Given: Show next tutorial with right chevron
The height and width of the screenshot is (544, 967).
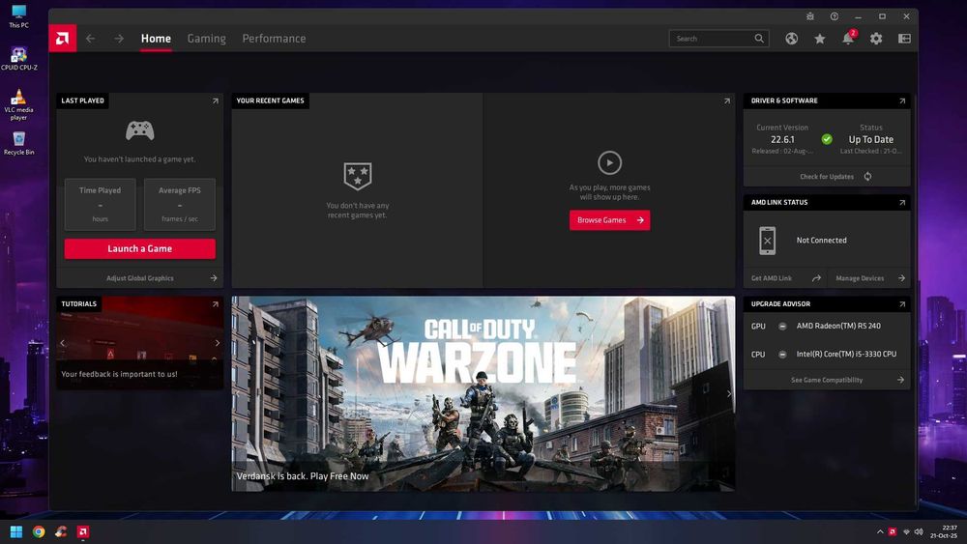Looking at the screenshot, I should 217,343.
